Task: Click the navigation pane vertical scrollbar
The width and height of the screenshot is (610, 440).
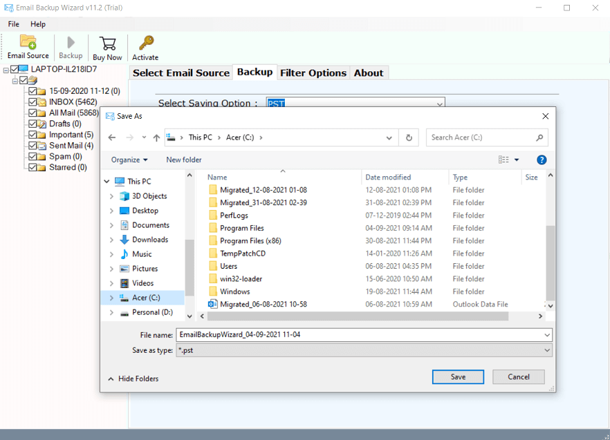Action: (190, 268)
